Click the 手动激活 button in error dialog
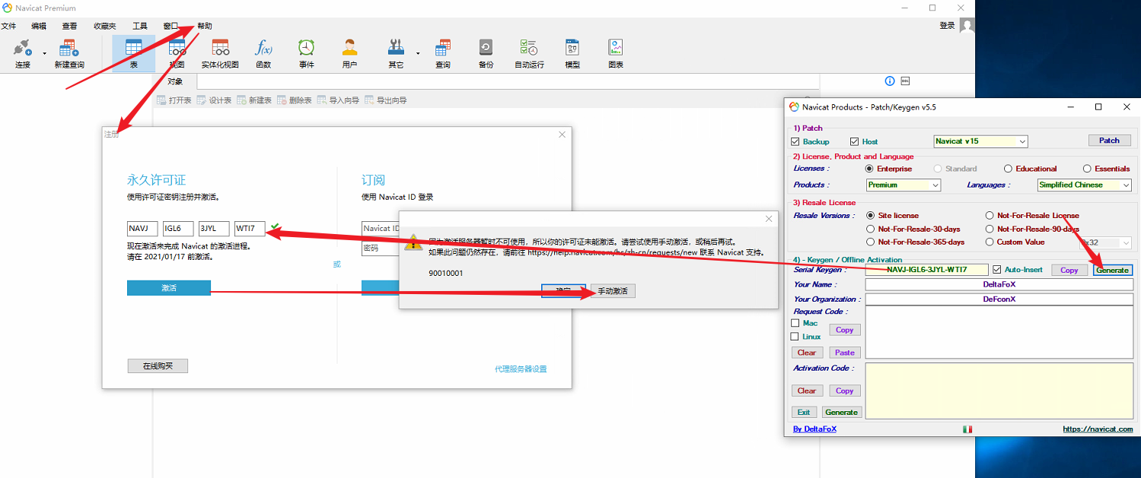This screenshot has width=1141, height=478. click(x=613, y=291)
